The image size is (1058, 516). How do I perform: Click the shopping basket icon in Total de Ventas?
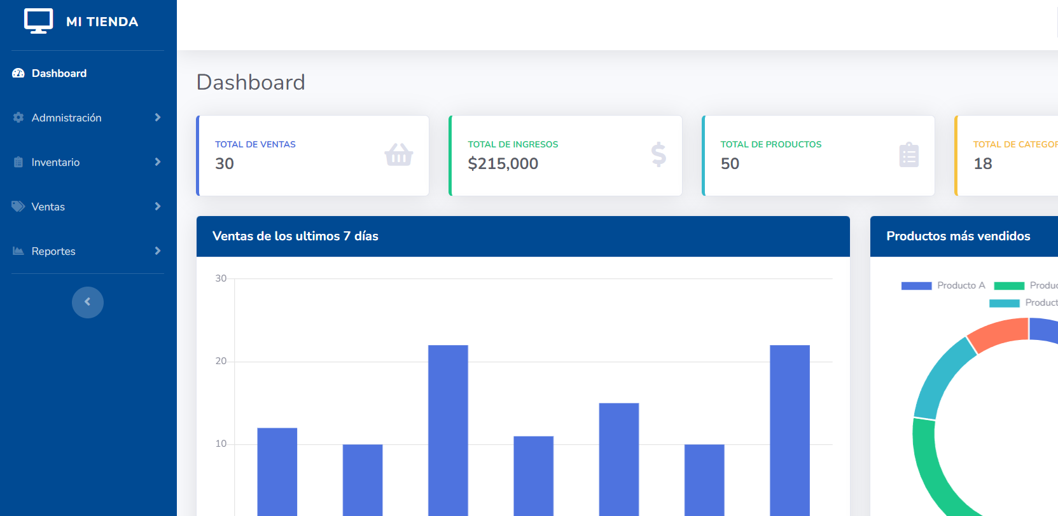click(399, 154)
